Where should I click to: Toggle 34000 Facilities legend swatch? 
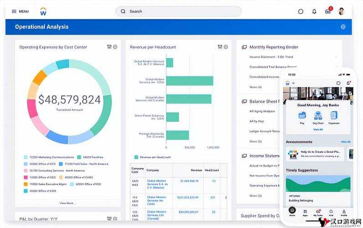coord(79,157)
